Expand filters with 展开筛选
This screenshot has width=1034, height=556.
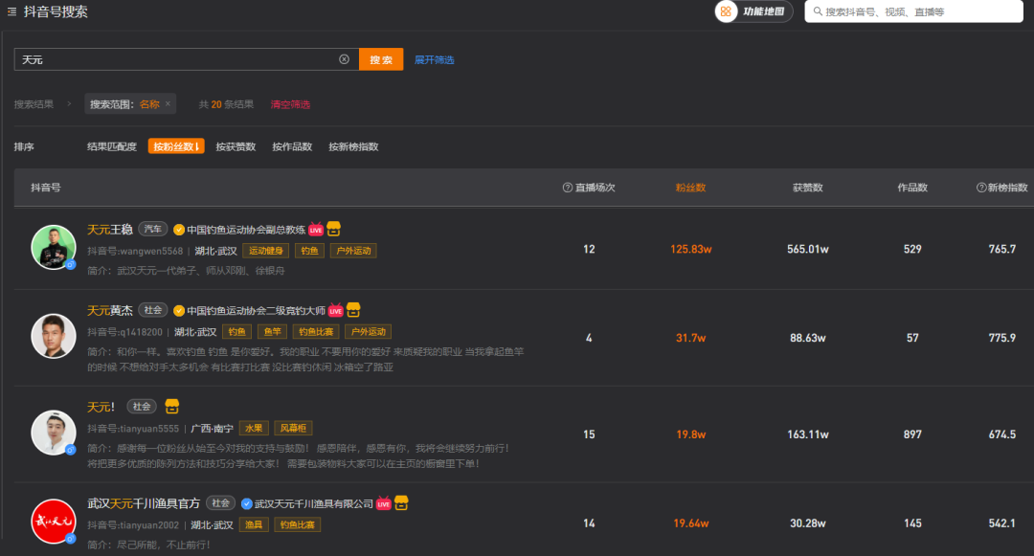[x=434, y=60]
